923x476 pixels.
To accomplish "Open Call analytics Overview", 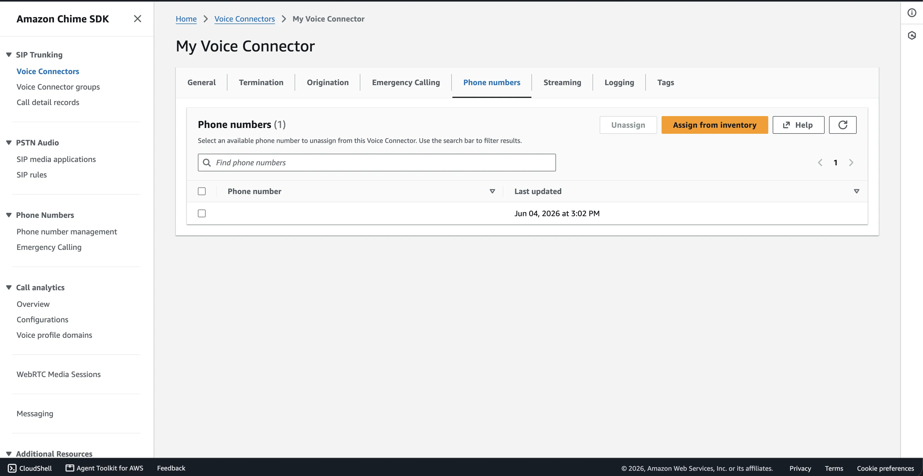I will click(x=33, y=304).
